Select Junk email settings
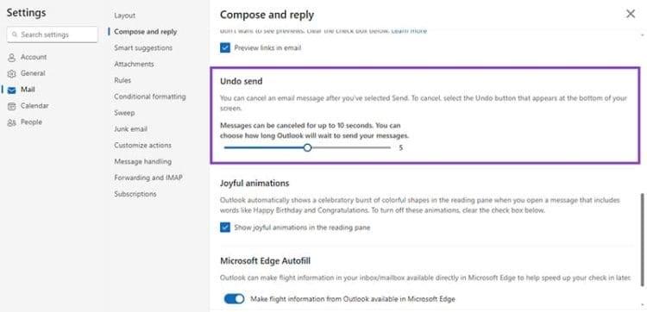The width and height of the screenshot is (647, 312). click(131, 129)
